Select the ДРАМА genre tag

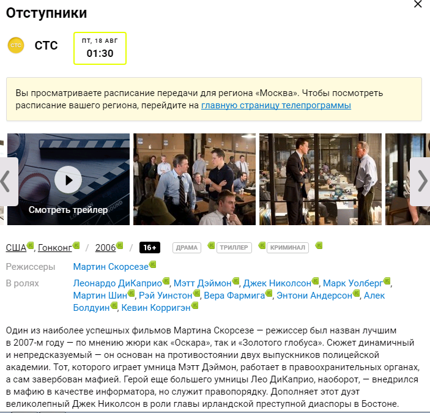187,248
